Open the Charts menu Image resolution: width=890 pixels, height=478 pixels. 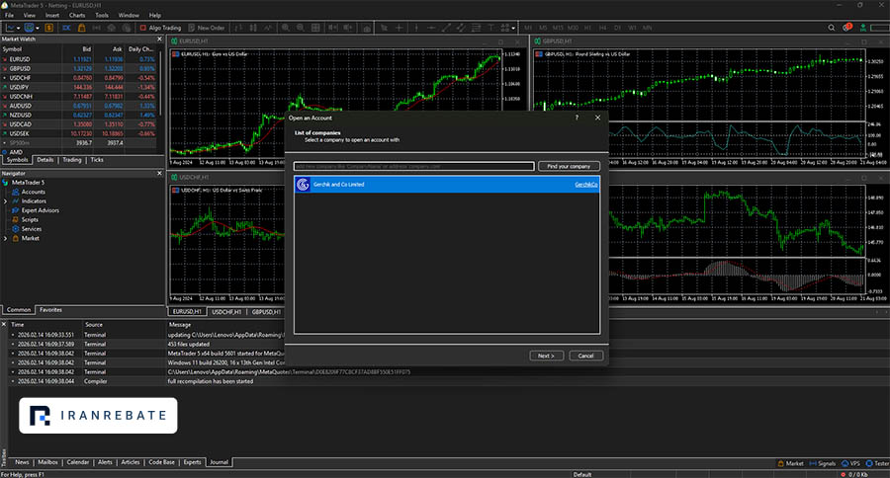click(x=77, y=16)
